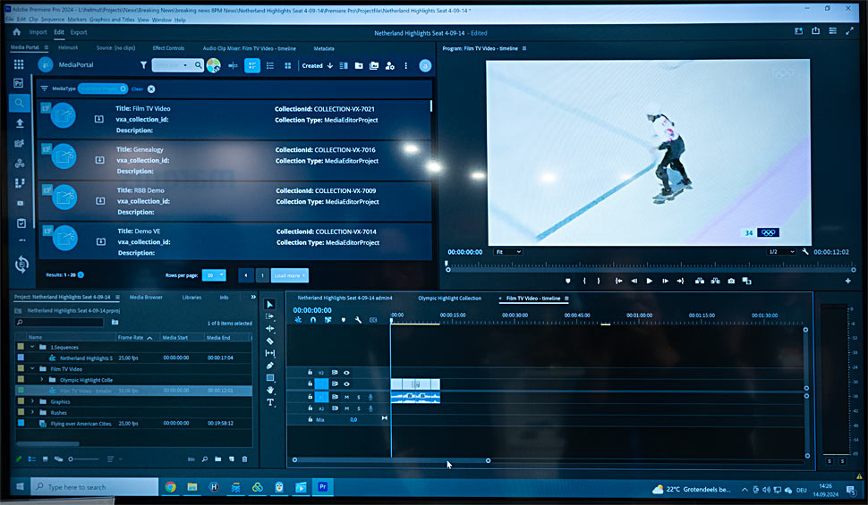Open the MediaPortal apps grid icon
Viewport: 868px width, 505px height.
click(x=19, y=64)
